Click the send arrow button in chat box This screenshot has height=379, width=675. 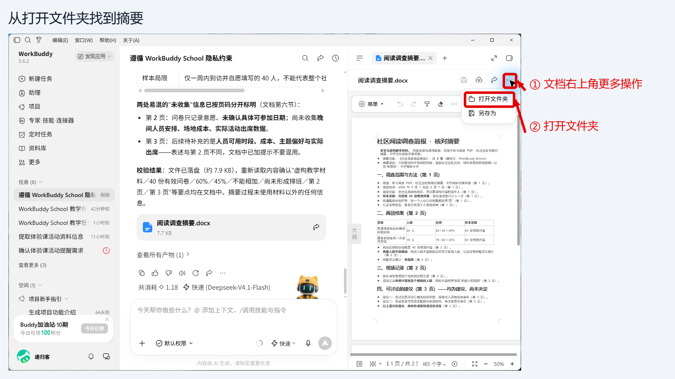pyautogui.click(x=325, y=343)
